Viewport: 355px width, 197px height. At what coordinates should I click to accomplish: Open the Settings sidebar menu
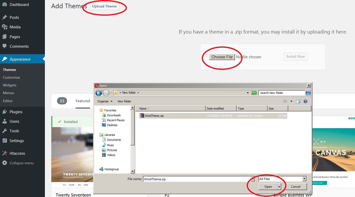click(x=17, y=141)
